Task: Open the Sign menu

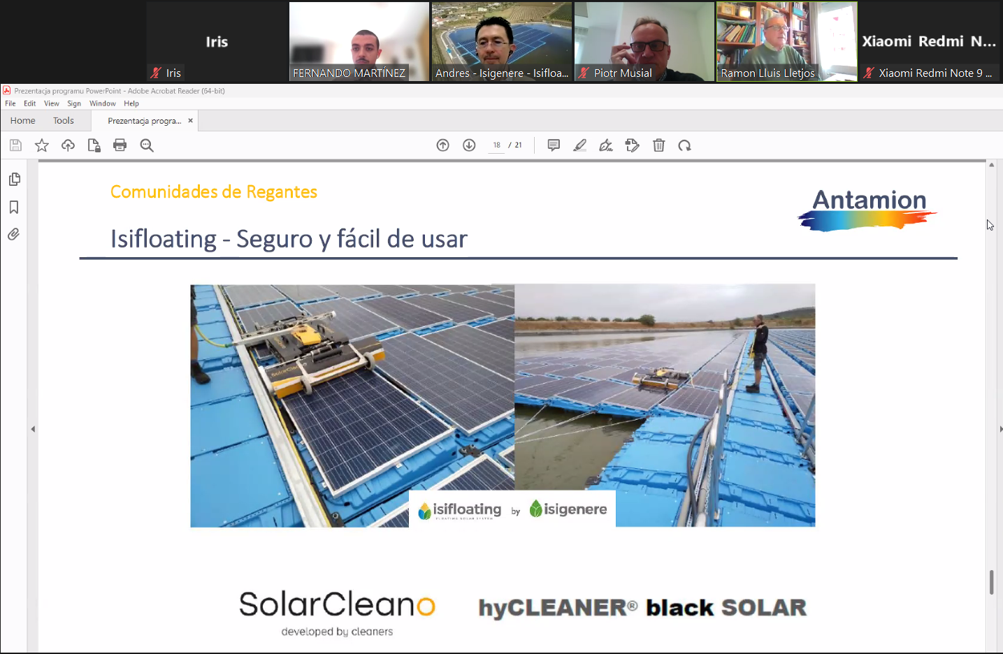Action: click(x=74, y=103)
